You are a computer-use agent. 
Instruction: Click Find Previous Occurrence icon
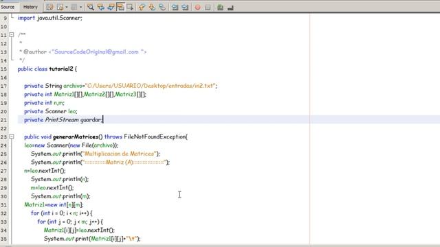101,8
